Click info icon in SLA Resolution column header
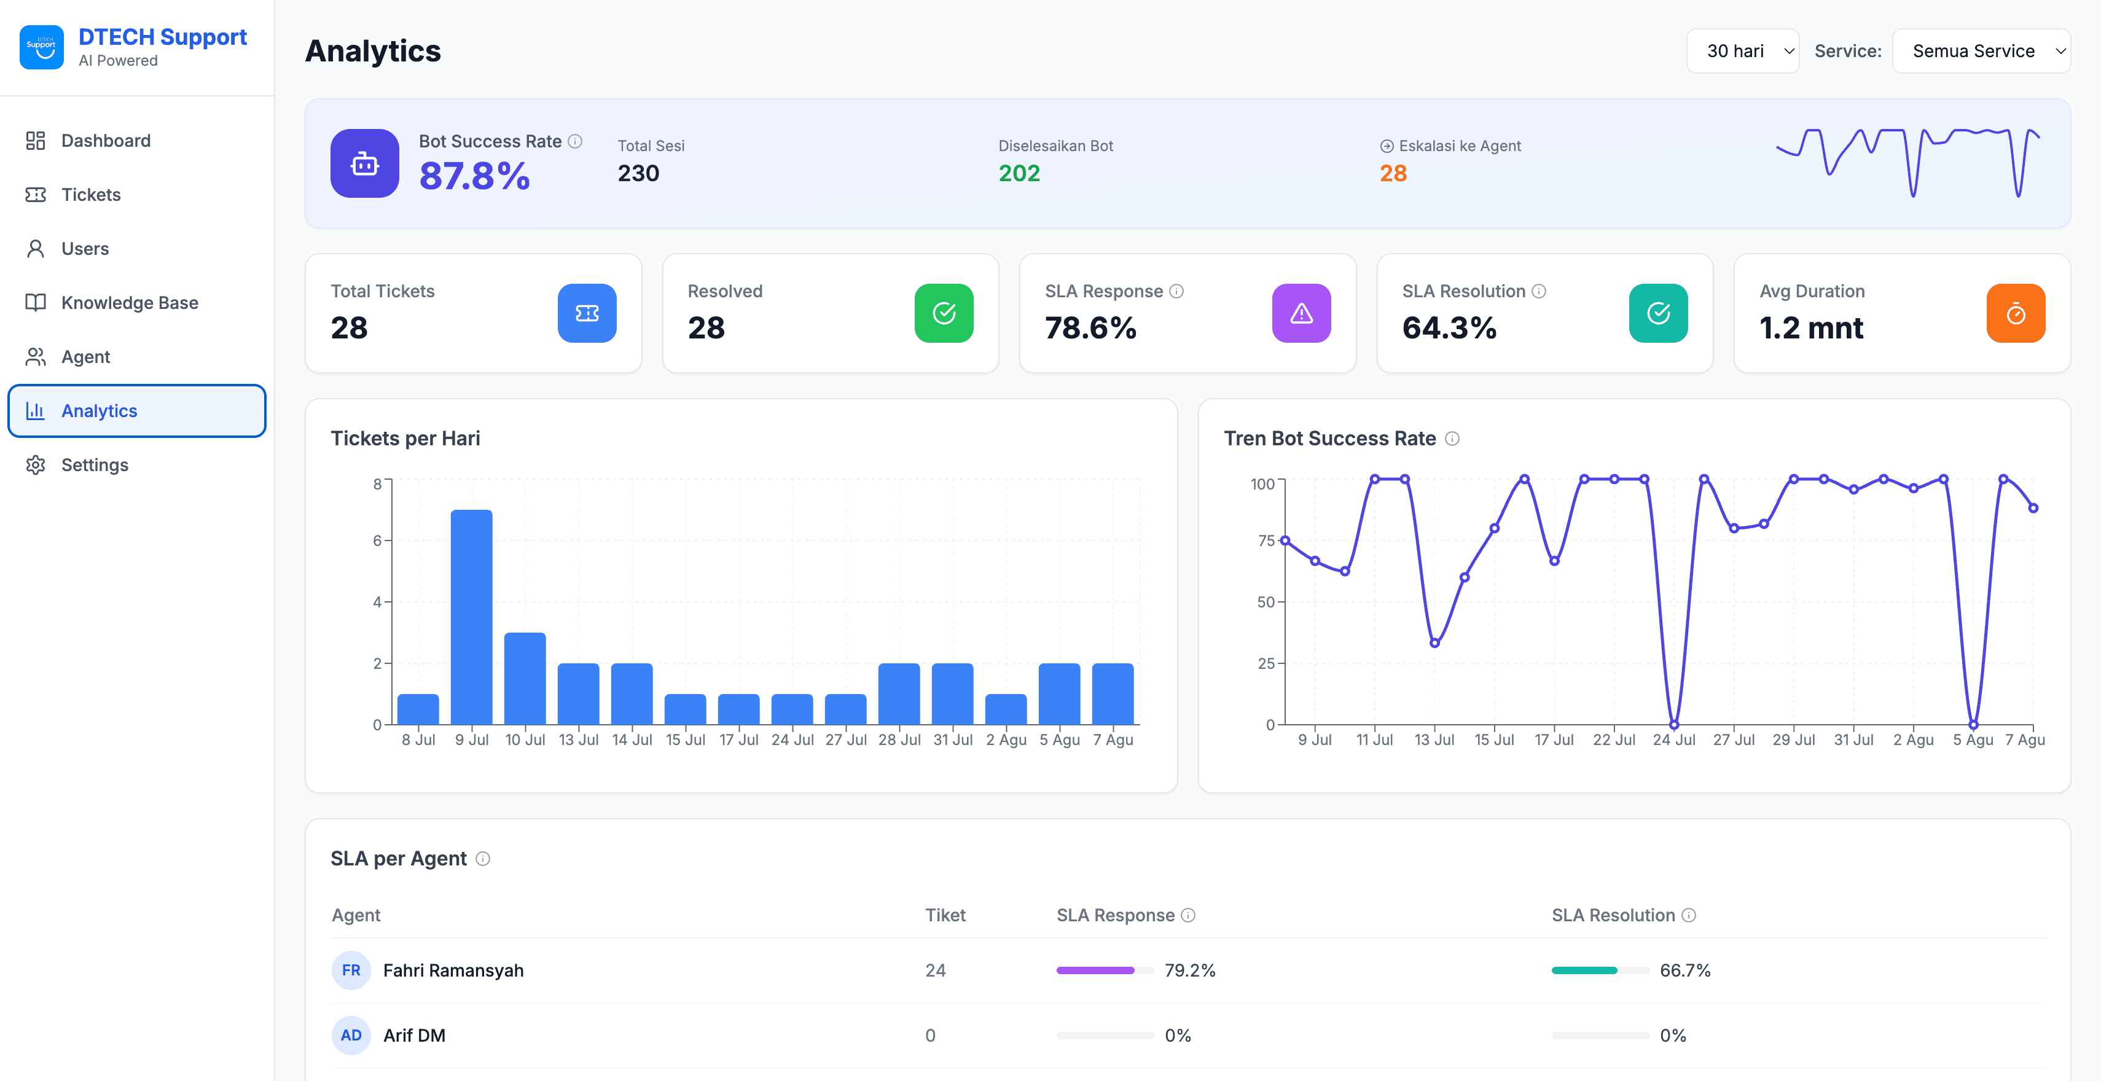This screenshot has width=2101, height=1081. click(1688, 916)
